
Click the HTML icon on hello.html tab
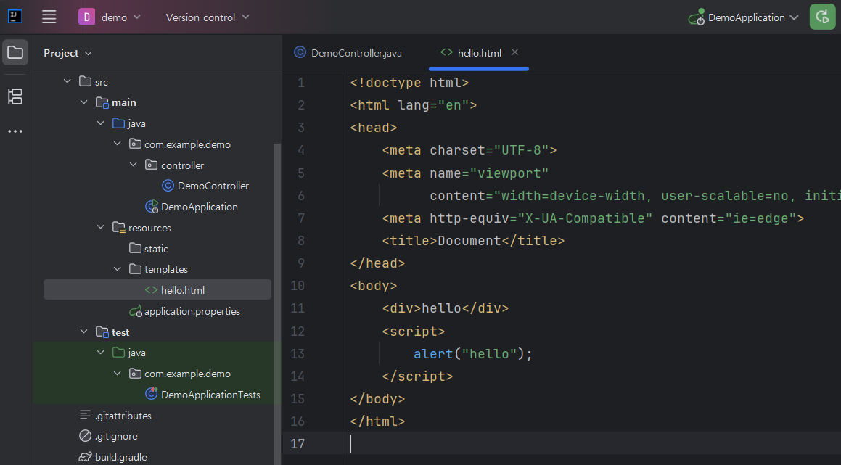[446, 52]
